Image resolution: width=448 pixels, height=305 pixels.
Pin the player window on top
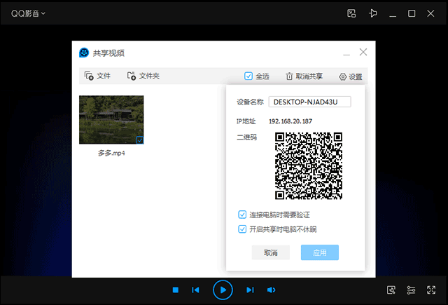(373, 13)
